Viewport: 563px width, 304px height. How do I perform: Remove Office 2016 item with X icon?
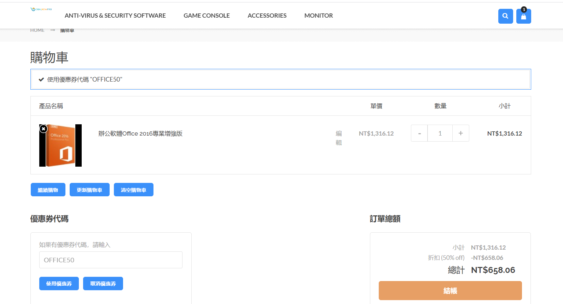tap(43, 129)
